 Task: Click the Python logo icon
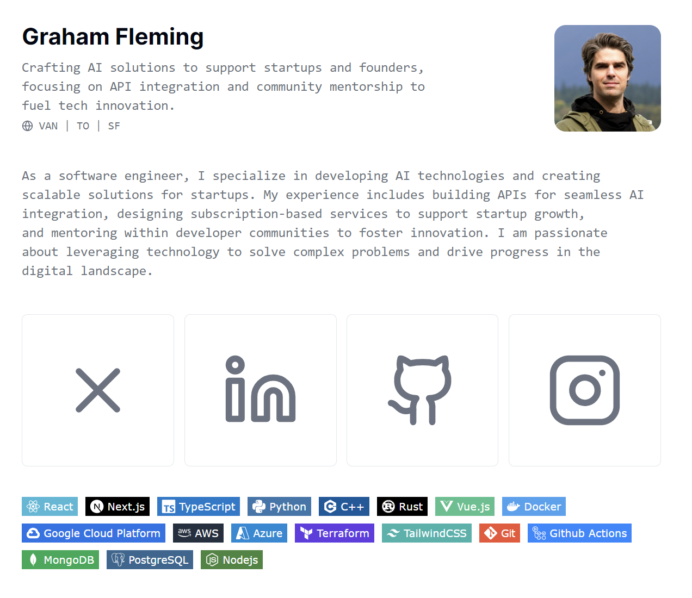259,507
